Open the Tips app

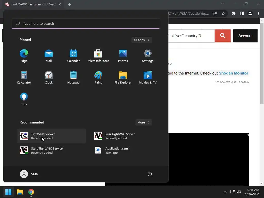[24, 99]
